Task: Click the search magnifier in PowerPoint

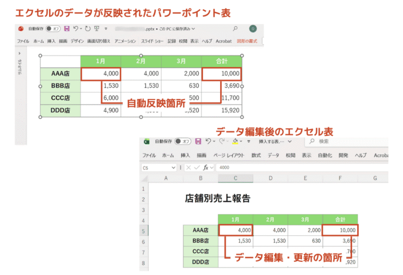Action: (x=235, y=28)
